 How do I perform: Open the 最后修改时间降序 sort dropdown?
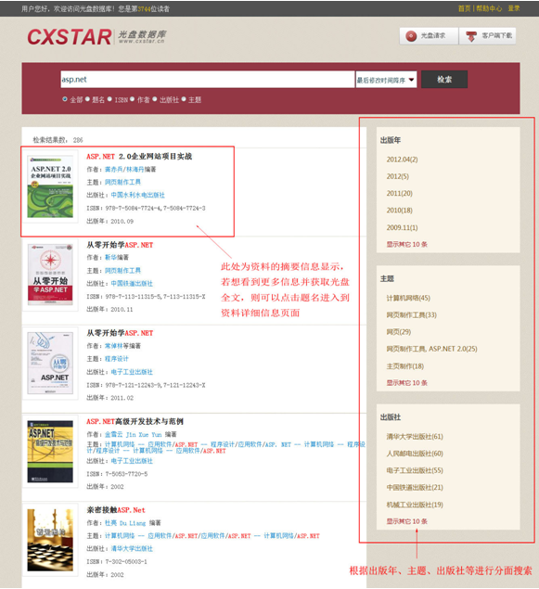[x=386, y=80]
